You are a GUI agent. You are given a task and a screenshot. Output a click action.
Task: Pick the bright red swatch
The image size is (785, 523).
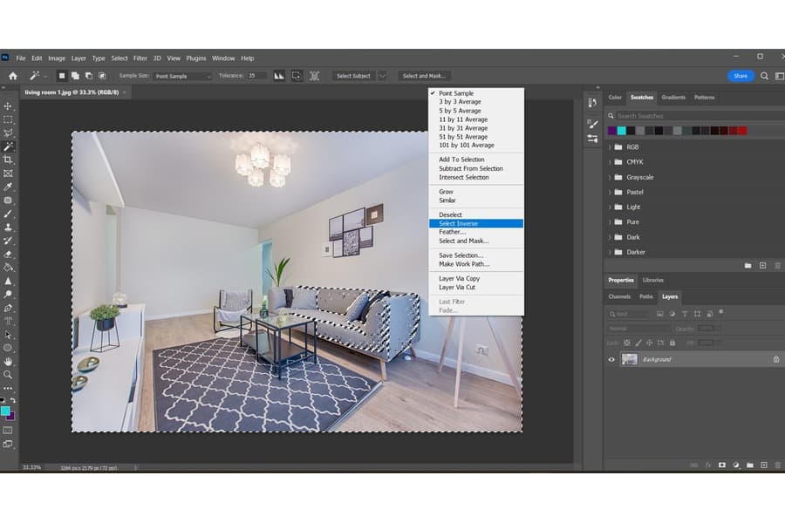click(x=742, y=131)
